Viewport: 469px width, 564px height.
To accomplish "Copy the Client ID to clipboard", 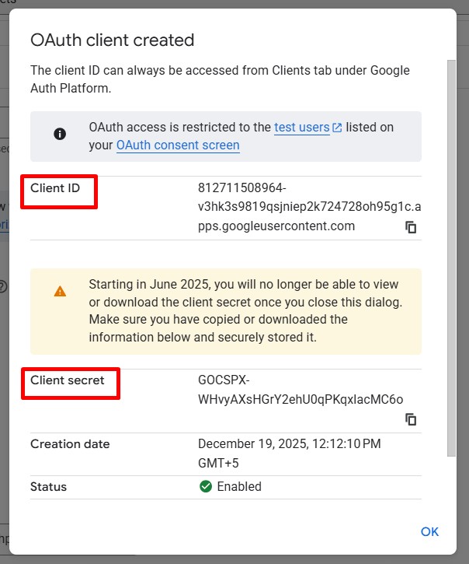I will tap(411, 227).
